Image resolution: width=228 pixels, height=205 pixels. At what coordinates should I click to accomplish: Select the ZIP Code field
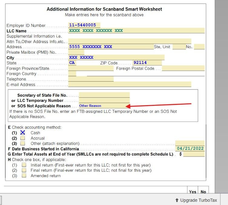coord(147,63)
